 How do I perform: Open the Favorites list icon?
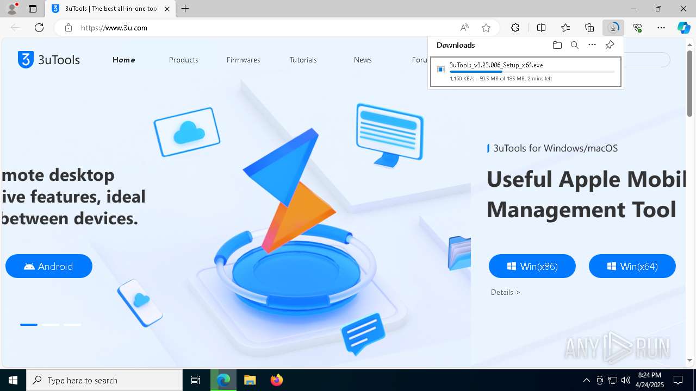(565, 28)
